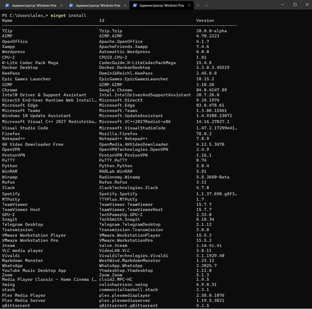Click the "ApacheFriends.Xampp" Id
This screenshot has height=309, width=312.
click(123, 47)
